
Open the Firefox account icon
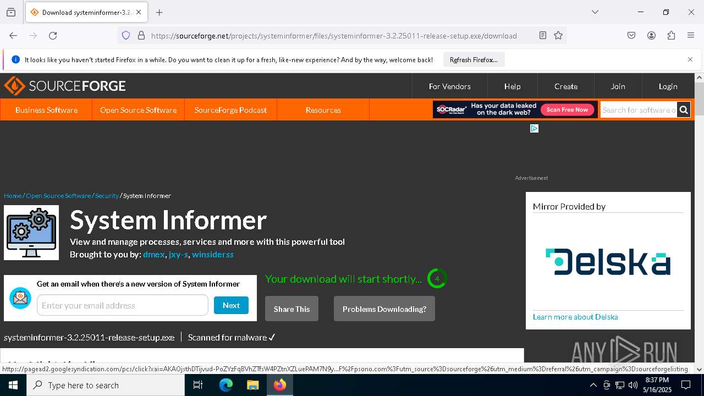click(651, 35)
